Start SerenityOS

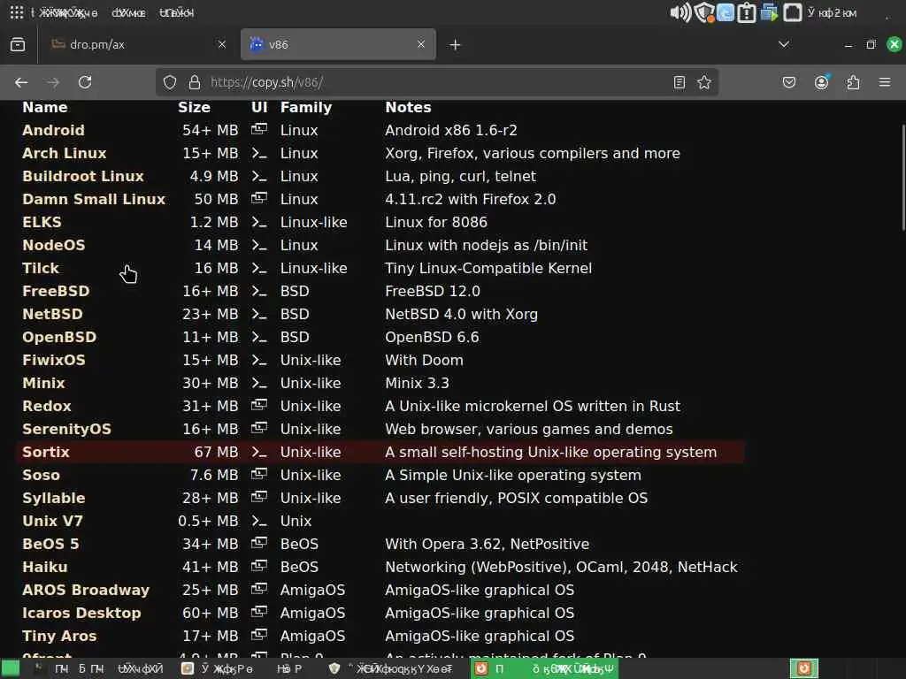coord(66,430)
